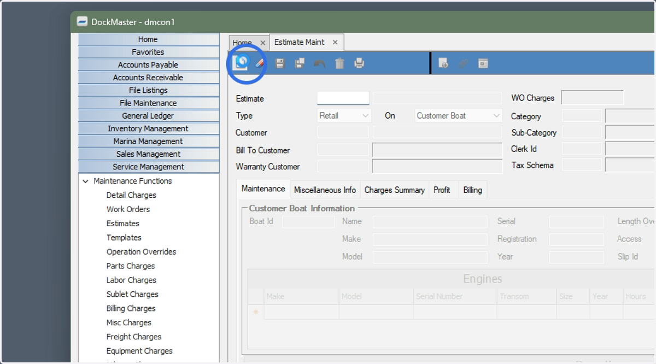Click the Tax Schema field
Viewport: 656px width, 364px height.
pyautogui.click(x=582, y=165)
